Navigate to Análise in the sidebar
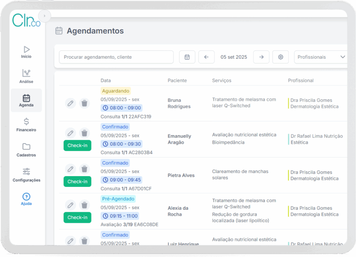The width and height of the screenshot is (356, 257). (26, 76)
